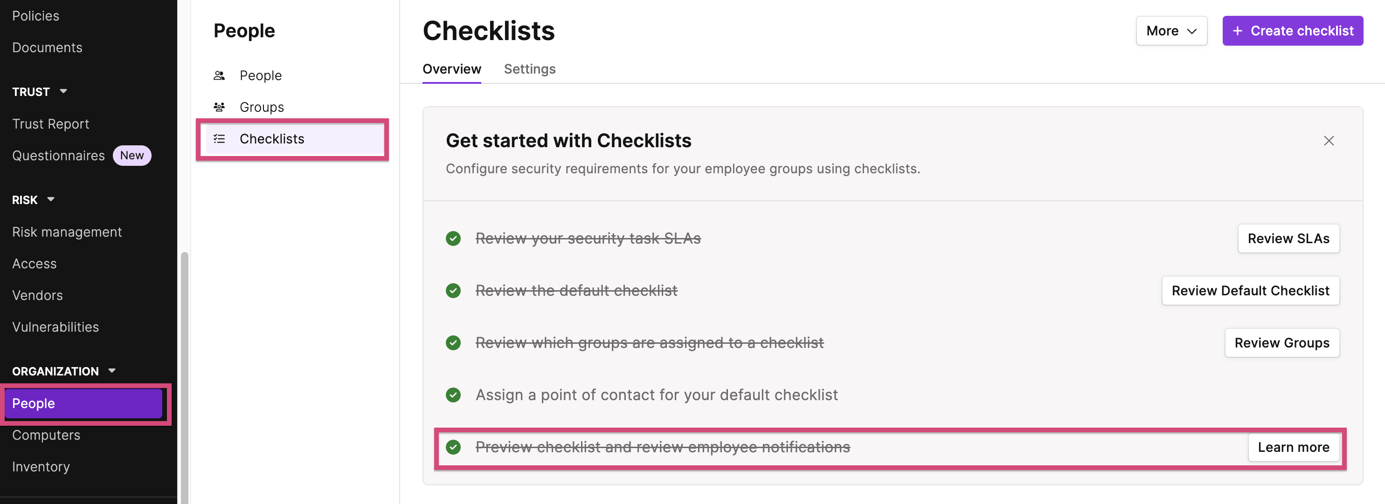The width and height of the screenshot is (1385, 504).
Task: Dismiss the Get started with Checklists card
Action: coord(1329,141)
